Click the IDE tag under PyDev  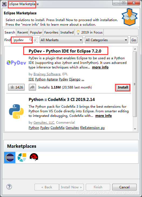pos(31,79)
